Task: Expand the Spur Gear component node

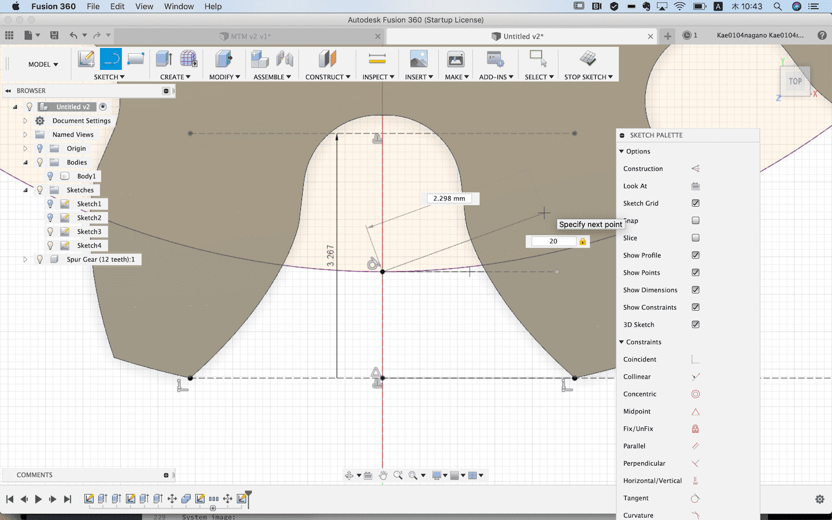Action: (25, 259)
